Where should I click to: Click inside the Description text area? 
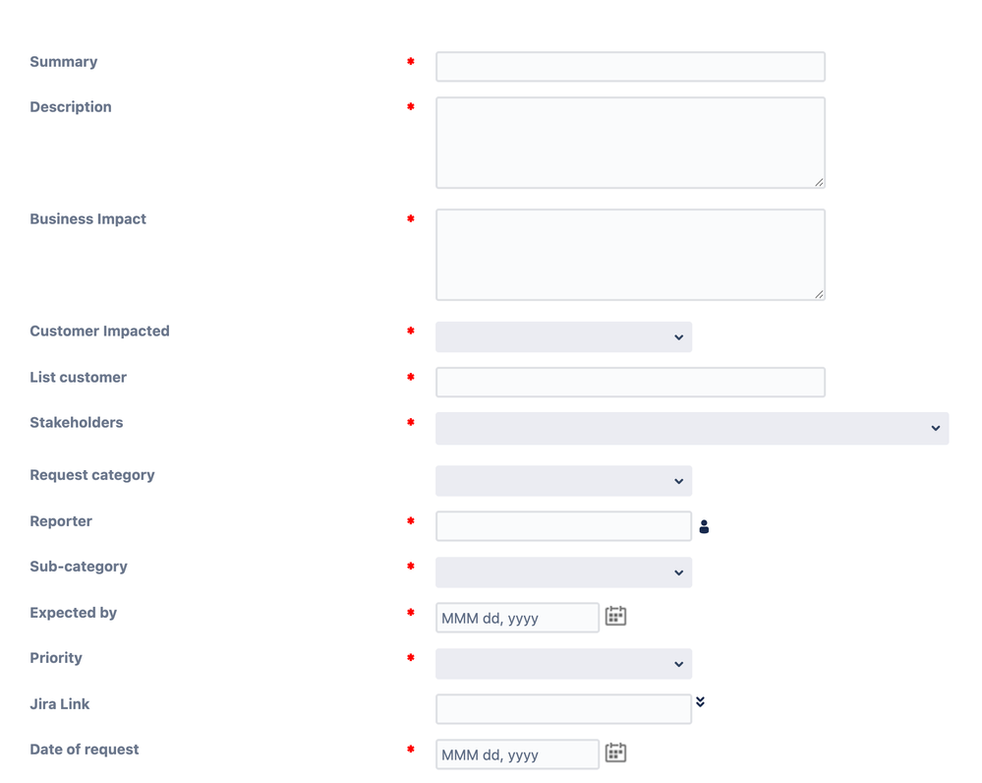point(629,142)
